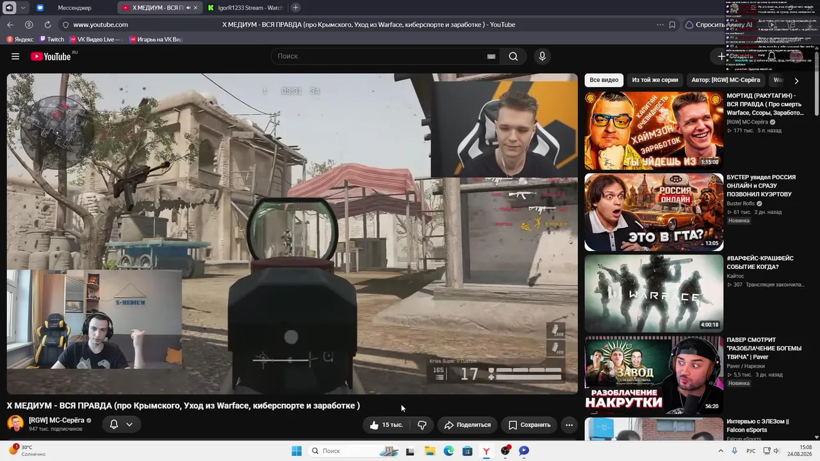Click the www.youtube.com address bar
Screen dimensions: 820x461
tap(101, 24)
